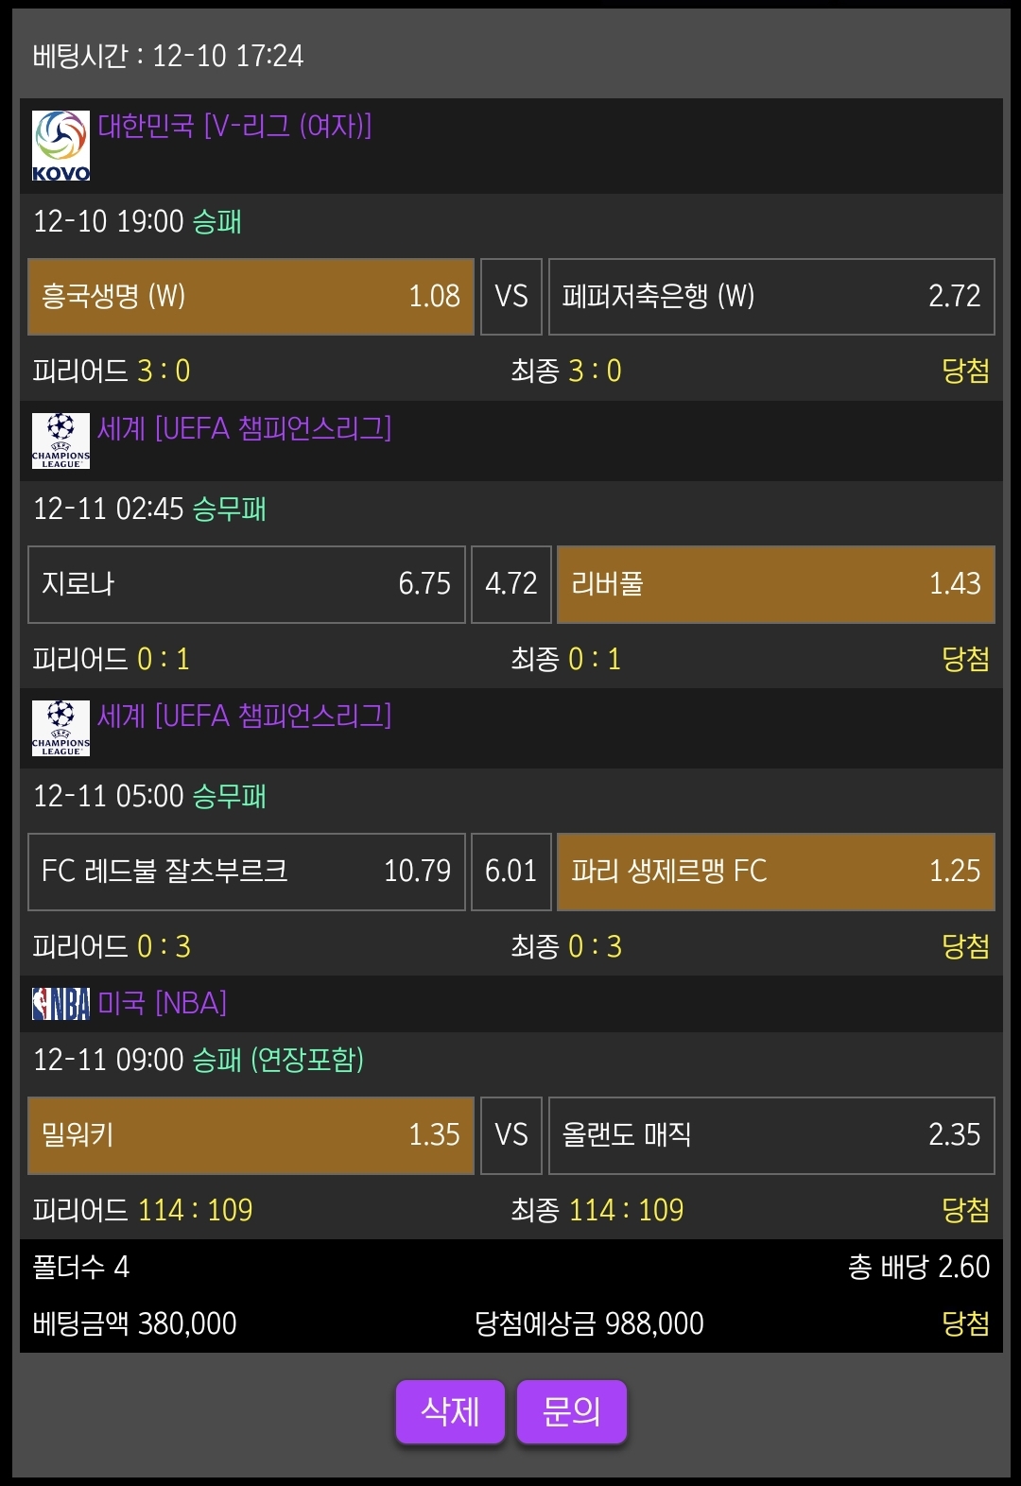The image size is (1021, 1486).
Task: Click the KOVO league logo icon
Action: 61,146
